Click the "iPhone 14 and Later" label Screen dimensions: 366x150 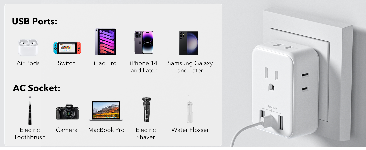coord(144,67)
